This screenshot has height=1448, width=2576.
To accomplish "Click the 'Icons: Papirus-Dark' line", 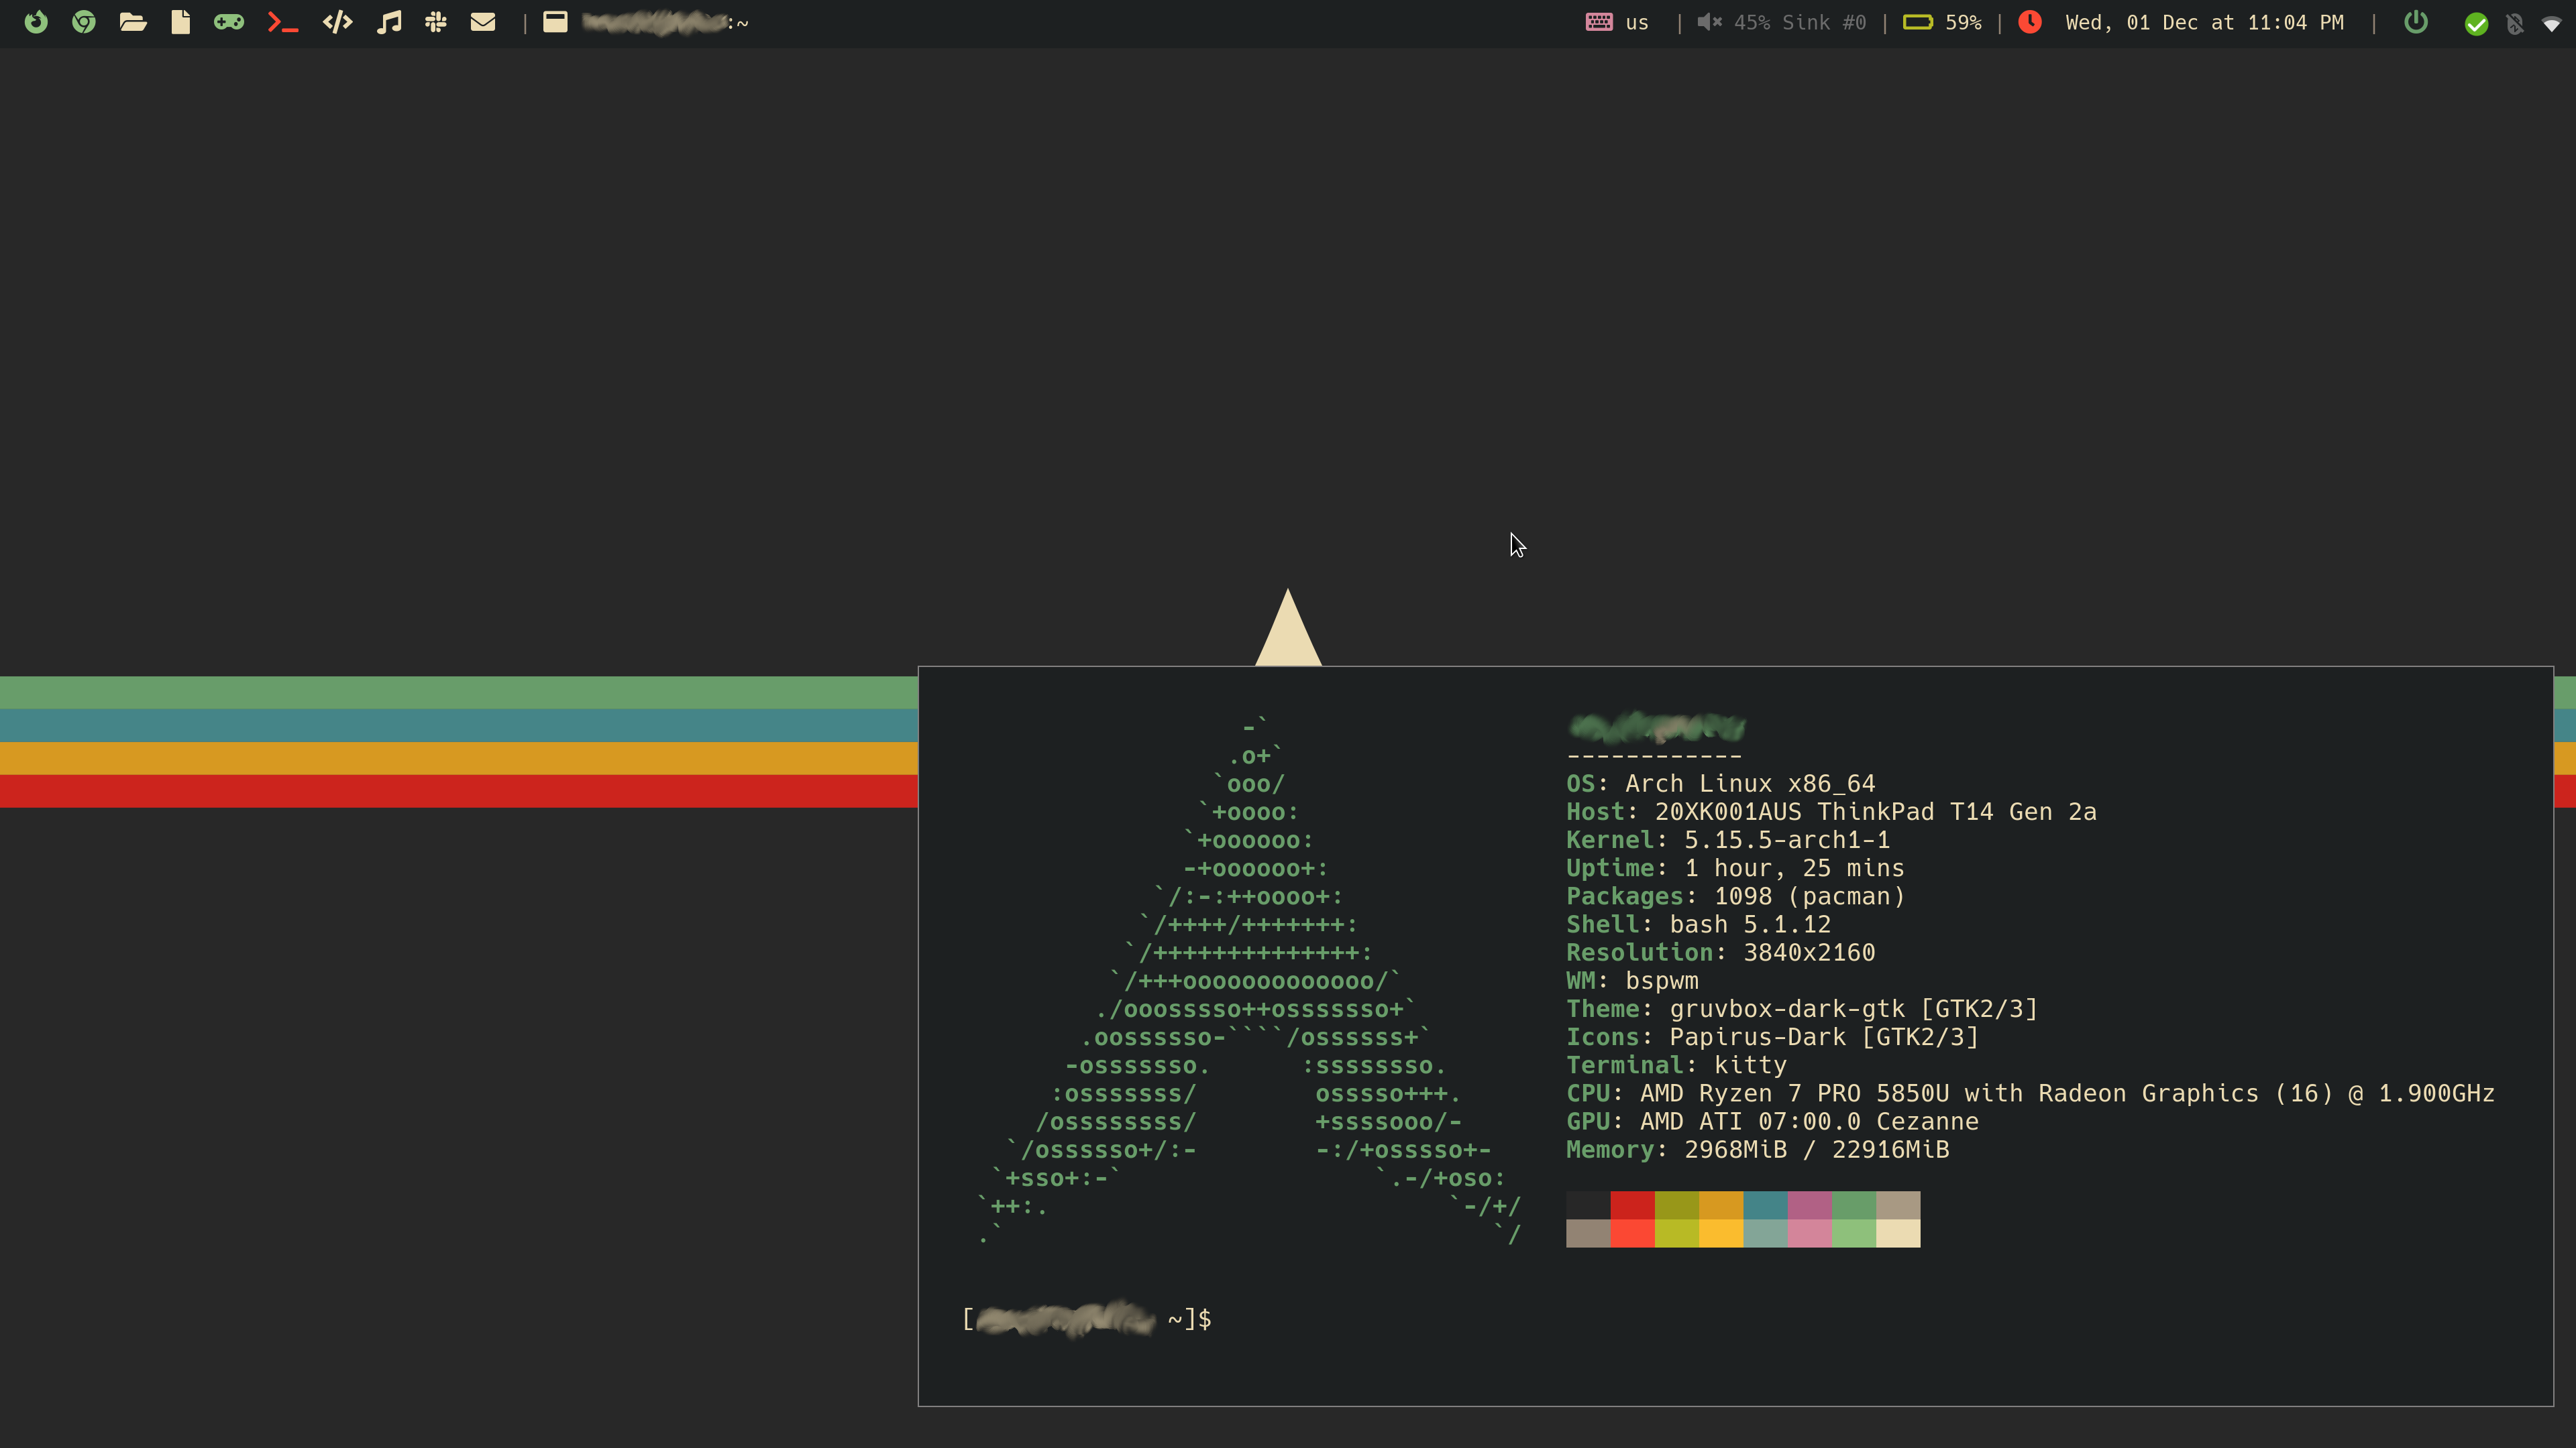I will (1773, 1037).
